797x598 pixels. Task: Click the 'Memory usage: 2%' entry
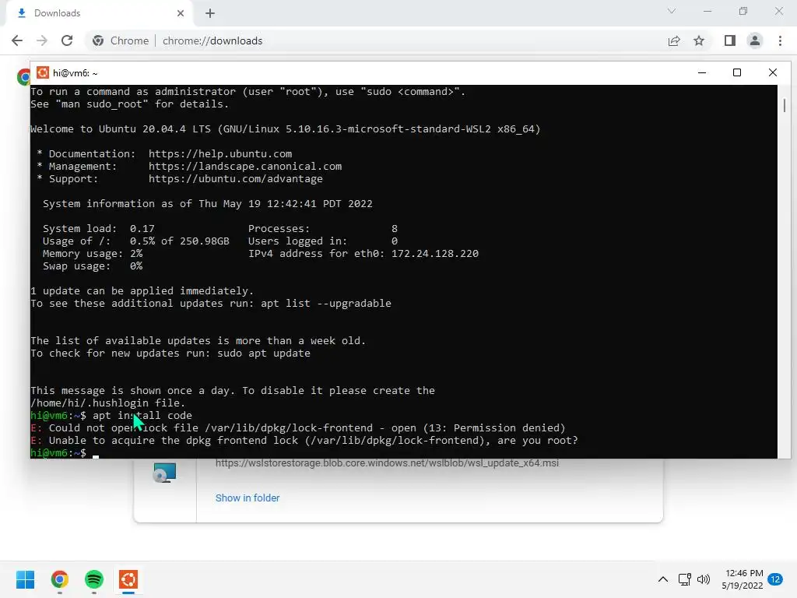click(93, 253)
